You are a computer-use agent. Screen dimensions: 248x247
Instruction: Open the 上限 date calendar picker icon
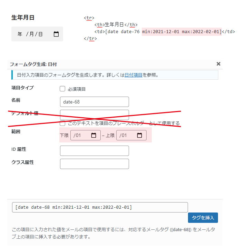coord(139,136)
